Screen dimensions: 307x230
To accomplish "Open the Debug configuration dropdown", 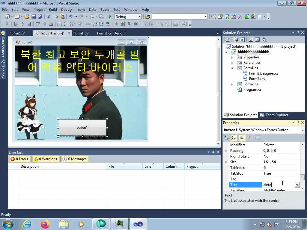I will tap(140, 17).
